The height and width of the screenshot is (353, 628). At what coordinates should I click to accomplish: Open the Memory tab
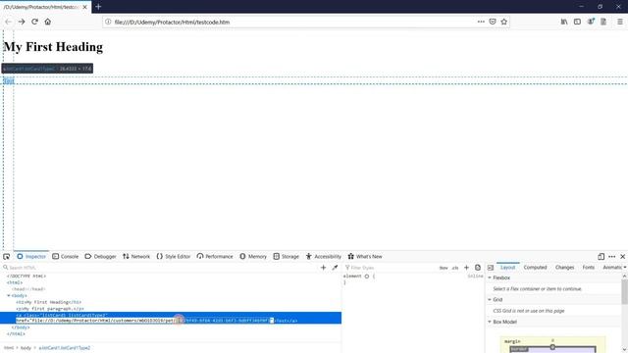point(253,257)
